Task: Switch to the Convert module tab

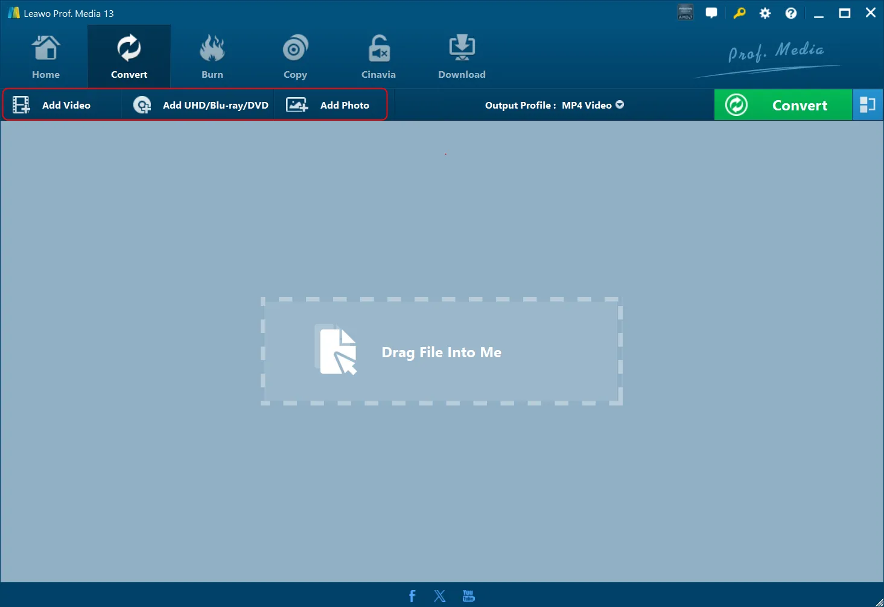Action: [x=129, y=57]
